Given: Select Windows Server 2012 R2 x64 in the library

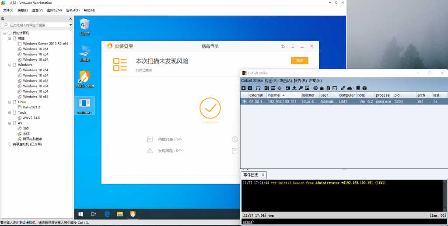Looking at the screenshot, I should [x=45, y=44].
